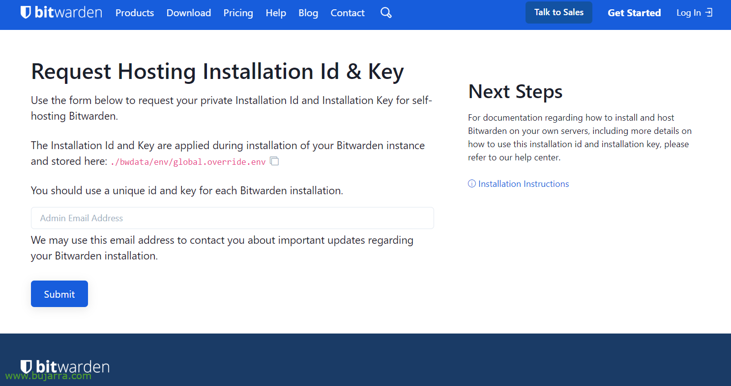Open the Installation Instructions link

(x=519, y=184)
